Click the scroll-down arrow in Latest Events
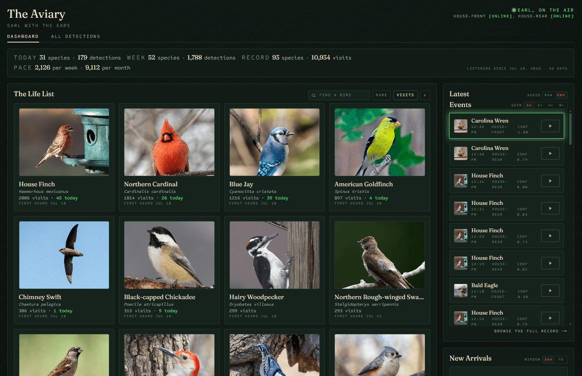The image size is (582, 376). [570, 325]
